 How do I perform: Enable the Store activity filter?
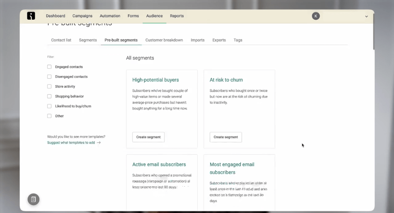pos(49,86)
